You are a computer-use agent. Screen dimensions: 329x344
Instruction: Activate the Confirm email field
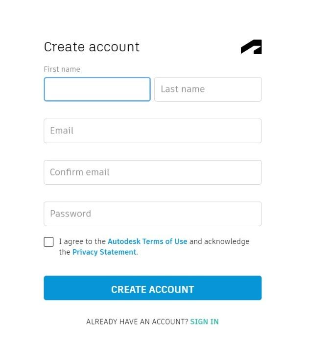[152, 172]
